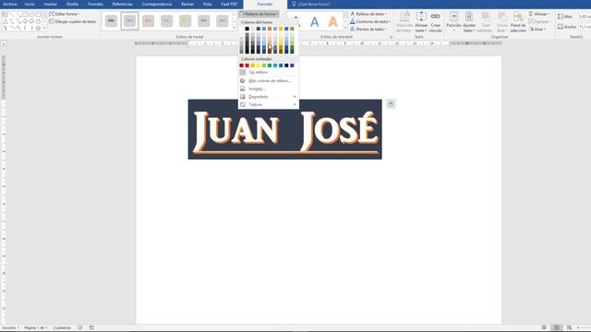
Task: Select the triangle shape in shapes gallery
Action: pos(6,21)
